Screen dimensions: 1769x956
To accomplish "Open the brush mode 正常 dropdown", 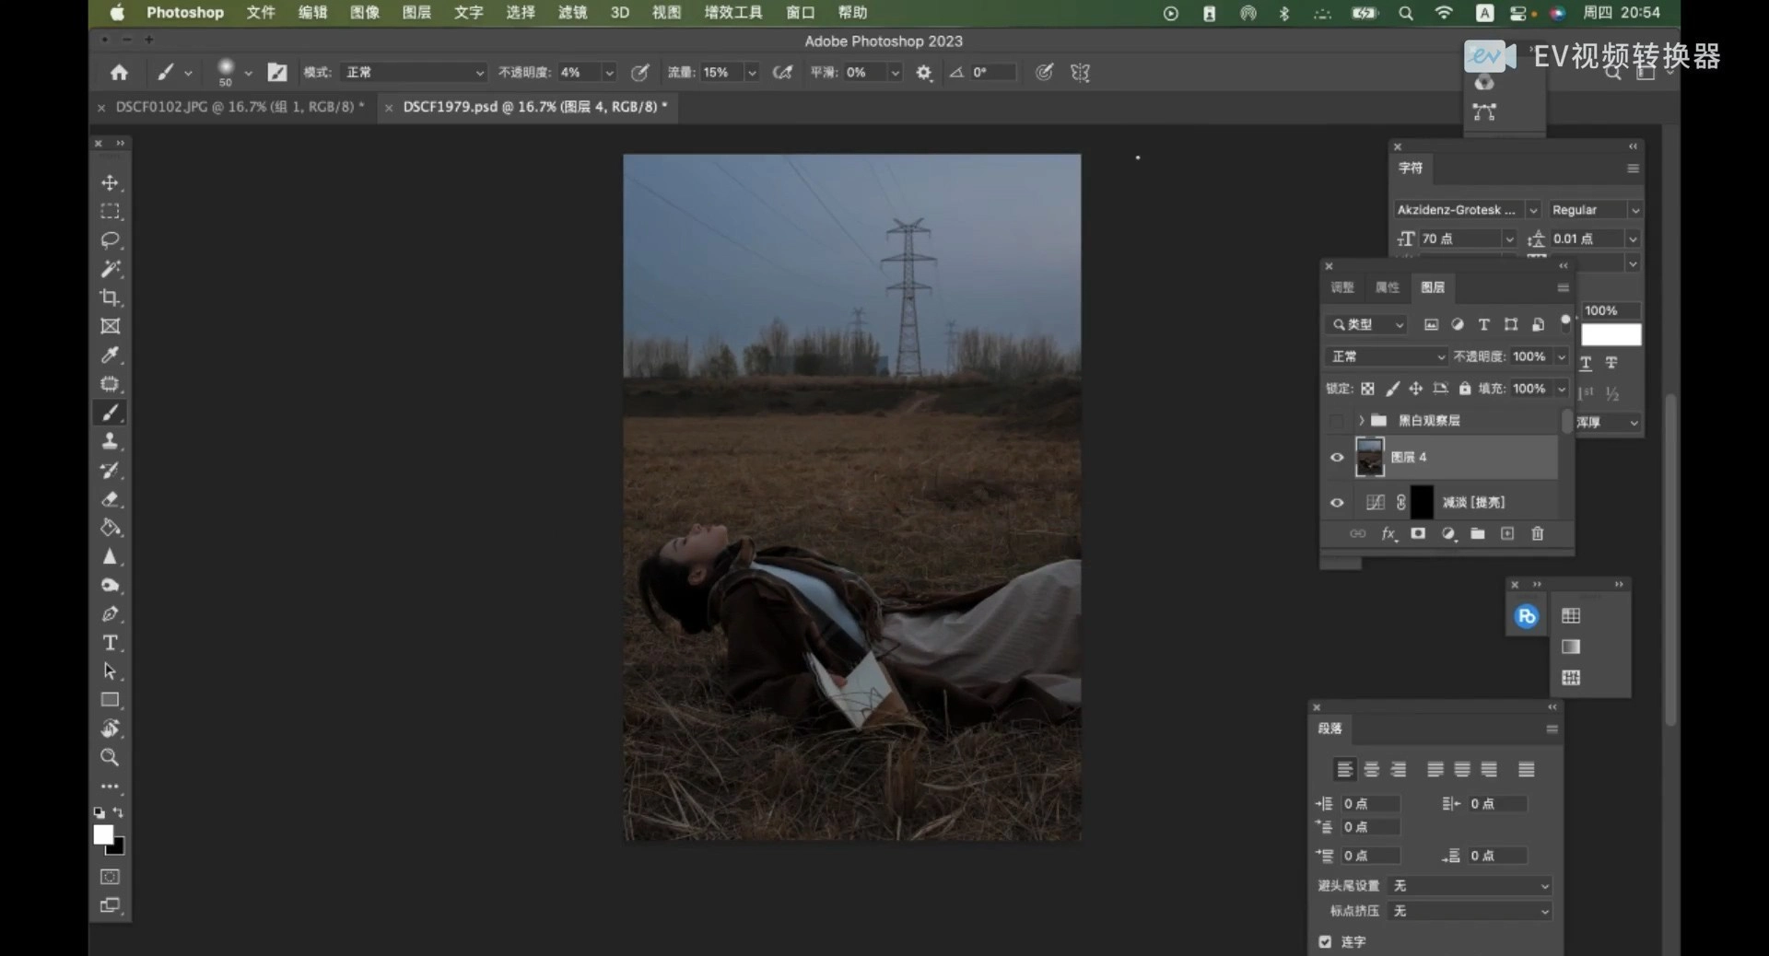I will (x=414, y=72).
